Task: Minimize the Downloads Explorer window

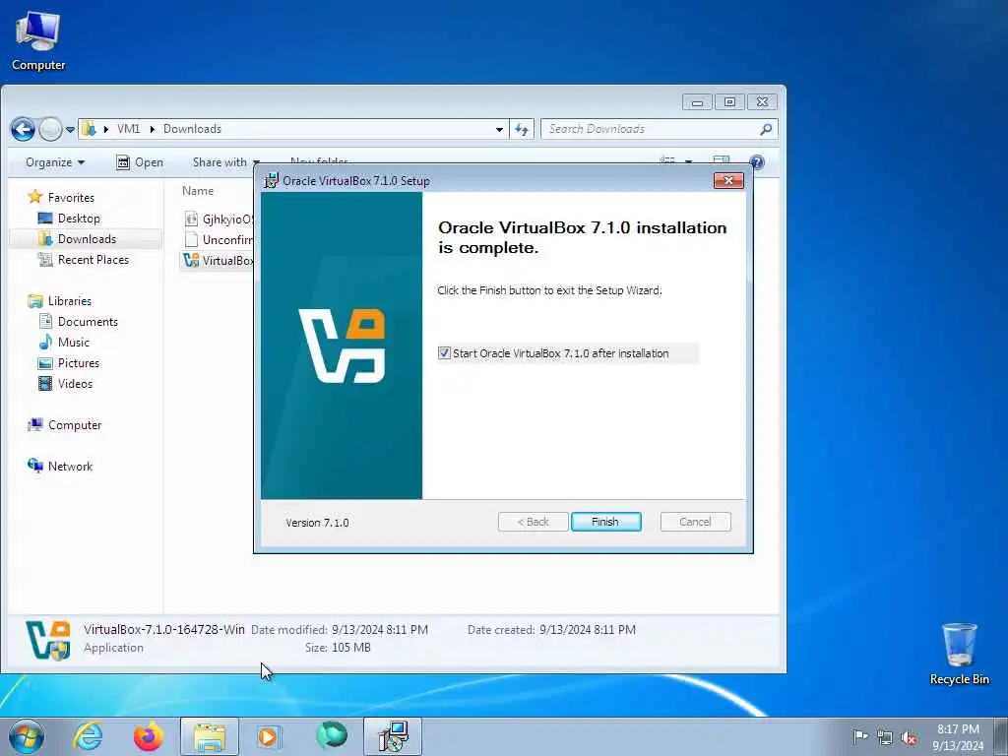Action: (698, 102)
